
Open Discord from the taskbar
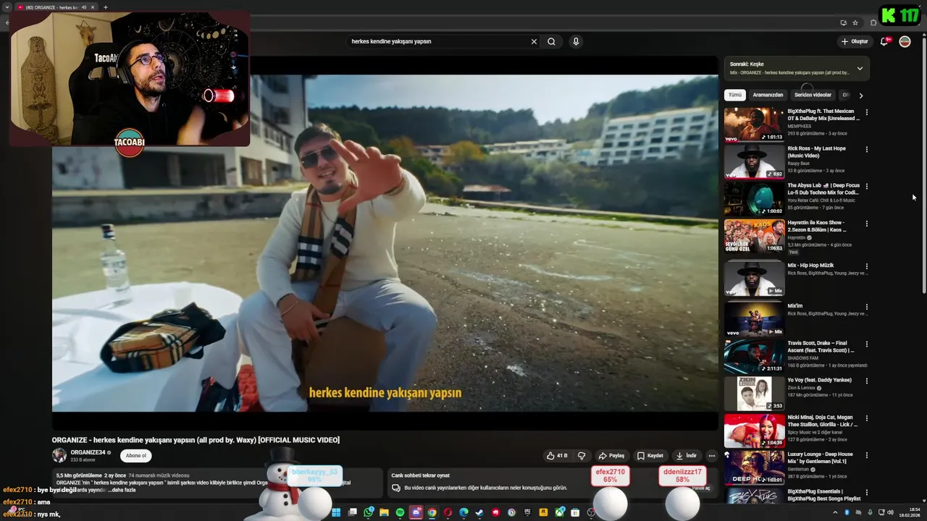416,512
